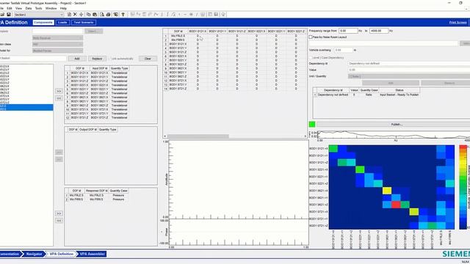
Task: Click the >> button beside the Input DOF table
Action: [59, 91]
